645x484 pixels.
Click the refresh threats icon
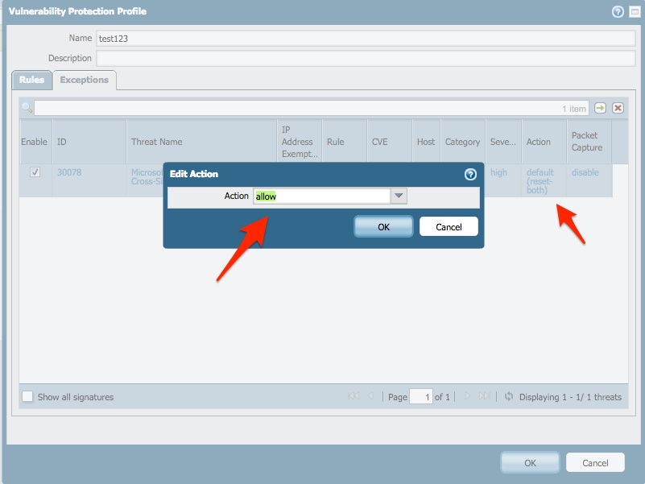[x=509, y=396]
